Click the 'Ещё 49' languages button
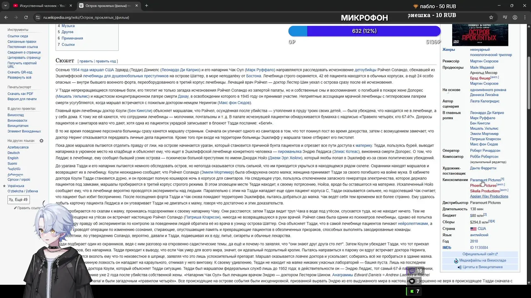The image size is (531, 298). tap(18, 199)
